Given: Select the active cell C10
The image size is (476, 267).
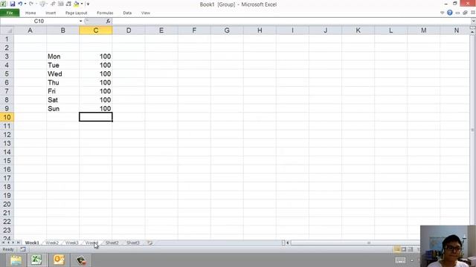Looking at the screenshot, I should (96, 117).
